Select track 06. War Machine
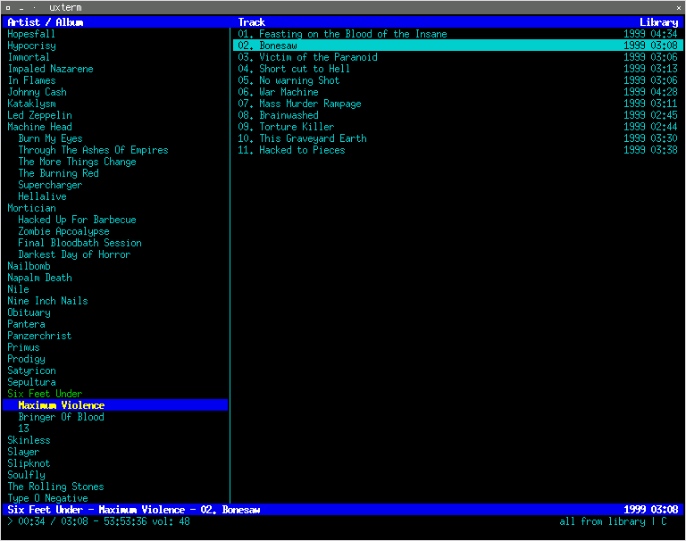686x541 pixels. point(457,92)
